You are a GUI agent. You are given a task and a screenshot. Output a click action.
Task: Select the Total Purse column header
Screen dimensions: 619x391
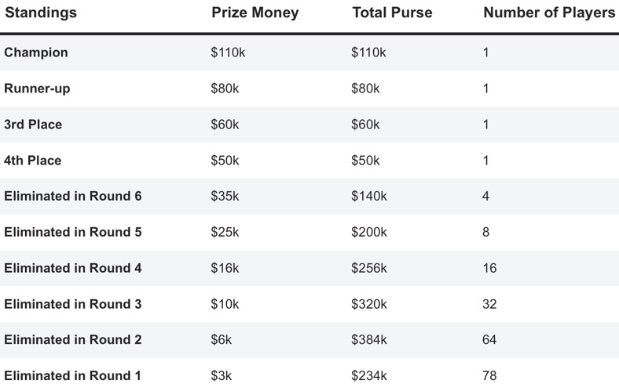point(392,13)
